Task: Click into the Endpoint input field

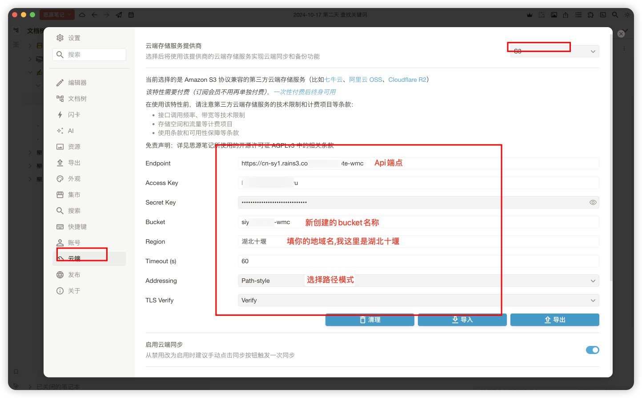Action: (x=418, y=163)
